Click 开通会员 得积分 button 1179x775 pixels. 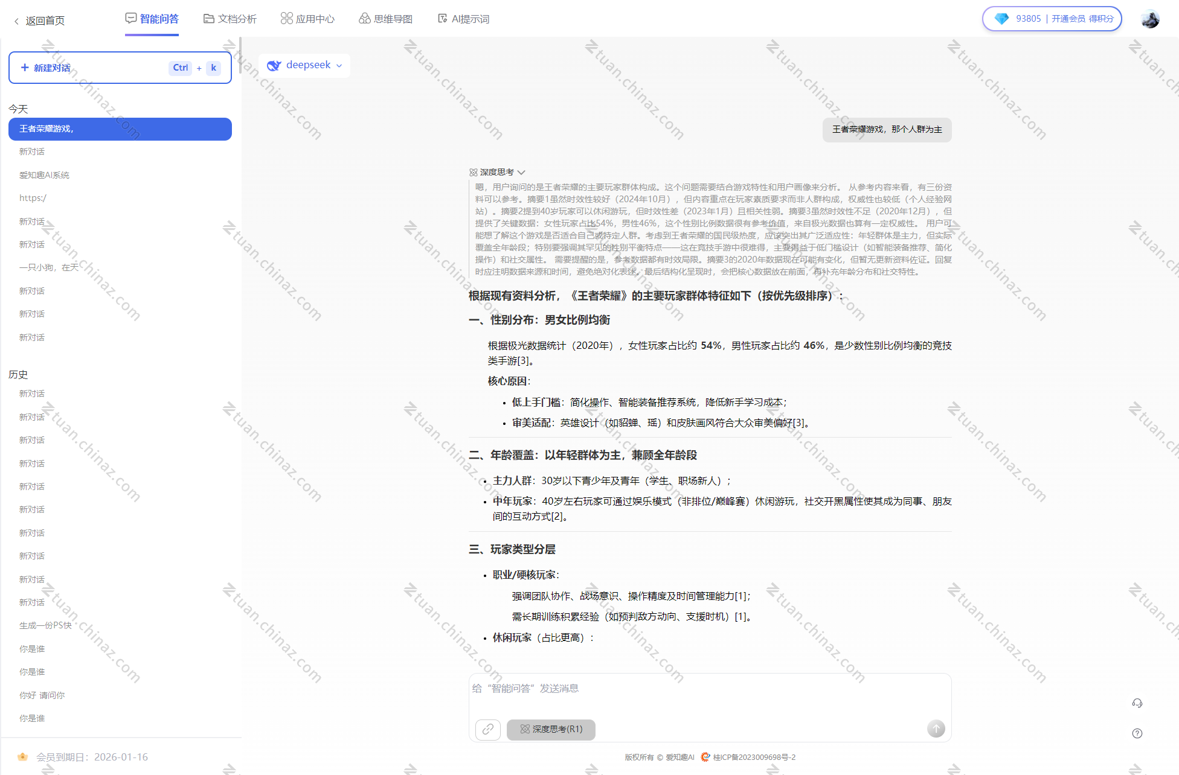[1082, 19]
